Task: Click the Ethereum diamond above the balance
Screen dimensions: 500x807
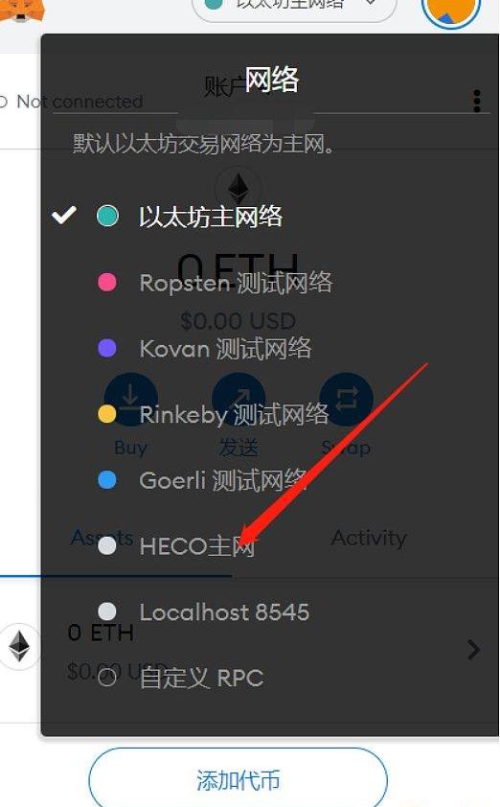Action: click(239, 189)
